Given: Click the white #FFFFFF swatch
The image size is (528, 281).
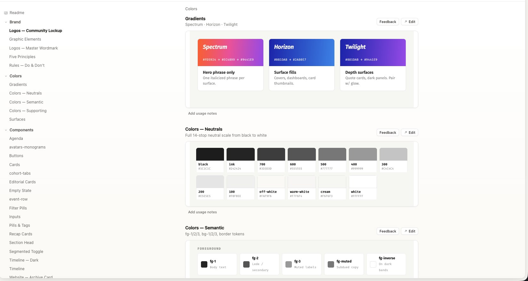Looking at the screenshot, I should 363,188.
